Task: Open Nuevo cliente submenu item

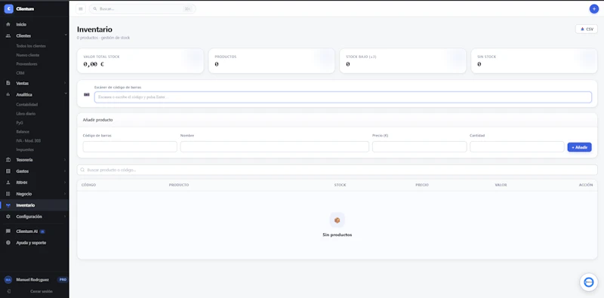Action: click(28, 55)
